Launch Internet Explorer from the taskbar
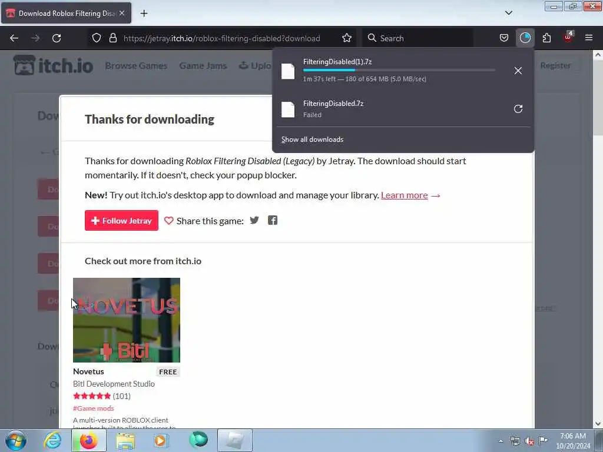603x452 pixels. click(52, 440)
